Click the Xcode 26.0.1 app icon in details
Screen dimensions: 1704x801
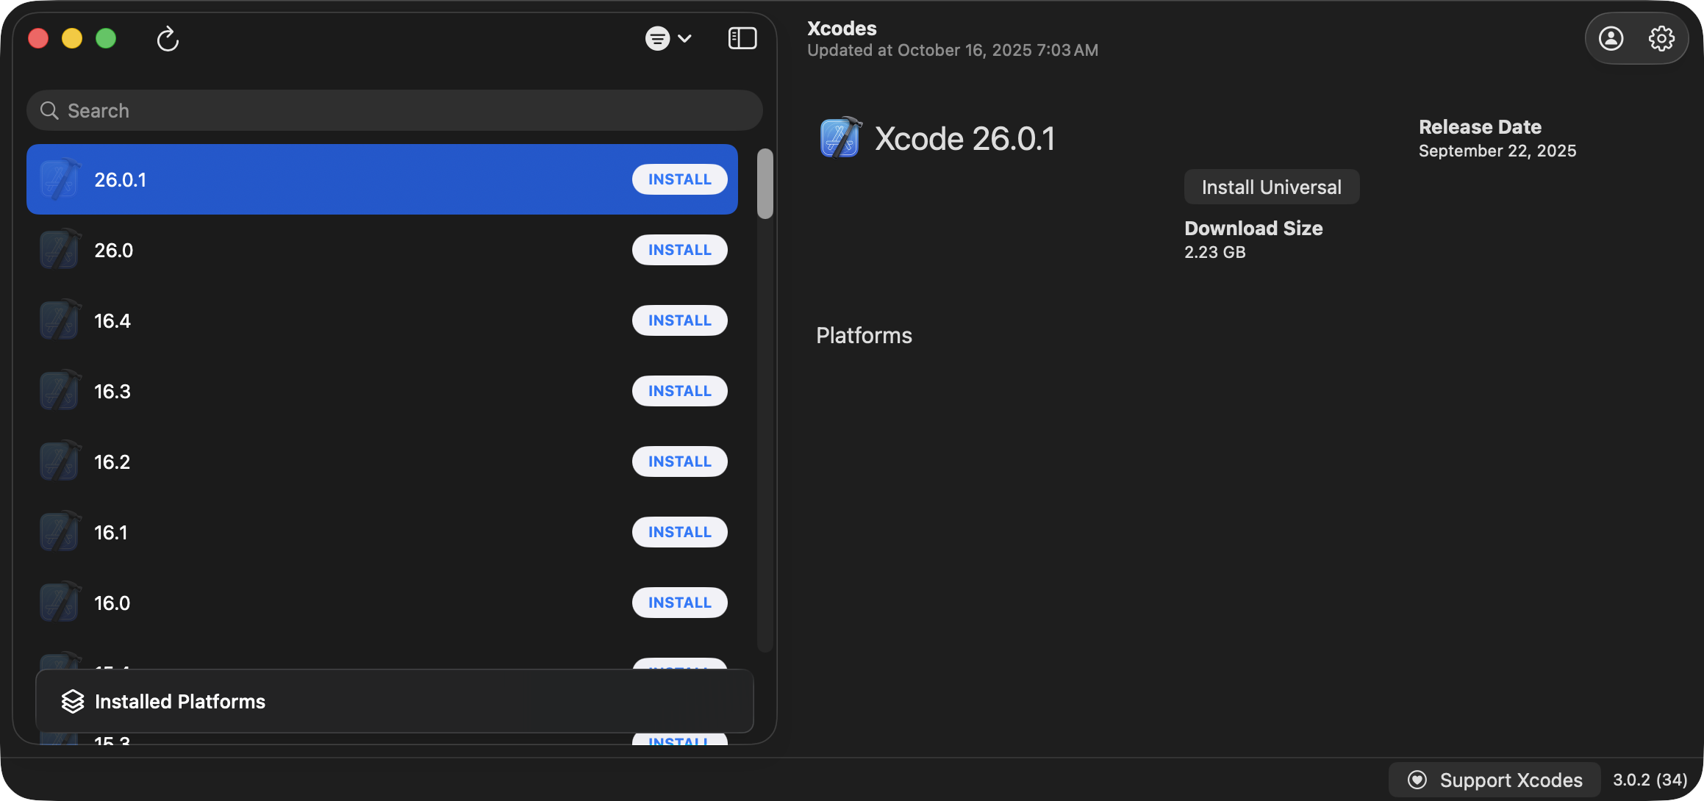coord(840,138)
